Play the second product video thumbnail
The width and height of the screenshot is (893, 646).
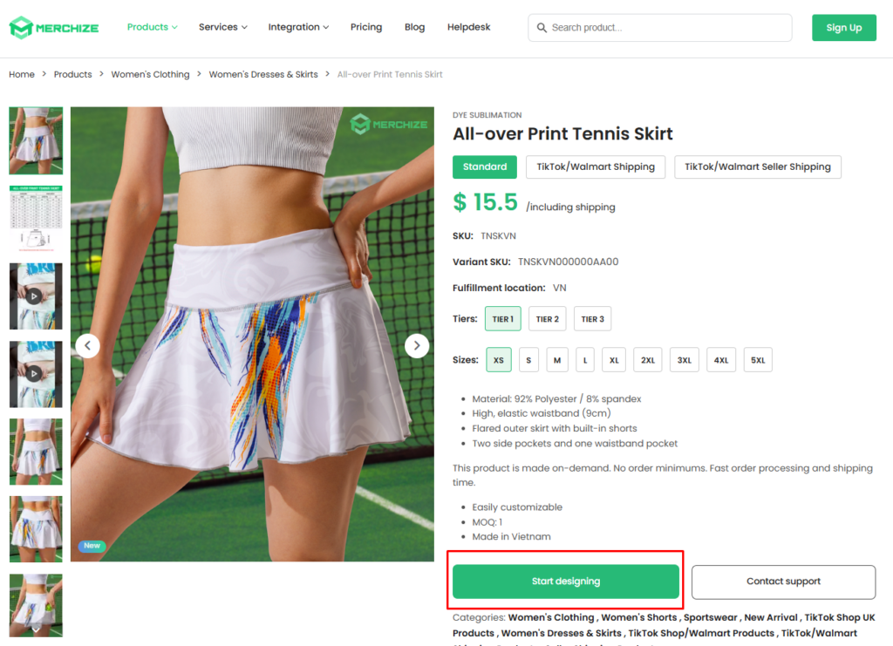point(35,374)
